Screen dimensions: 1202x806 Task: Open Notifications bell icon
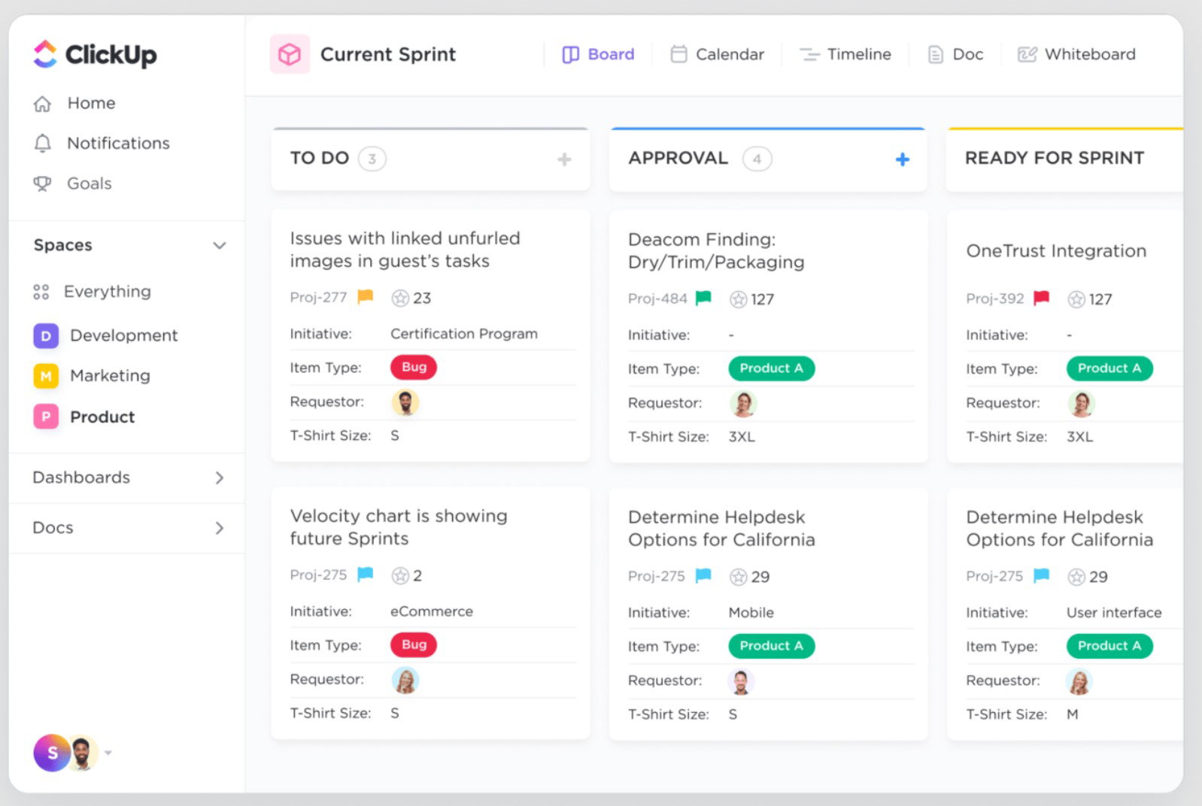pos(43,144)
